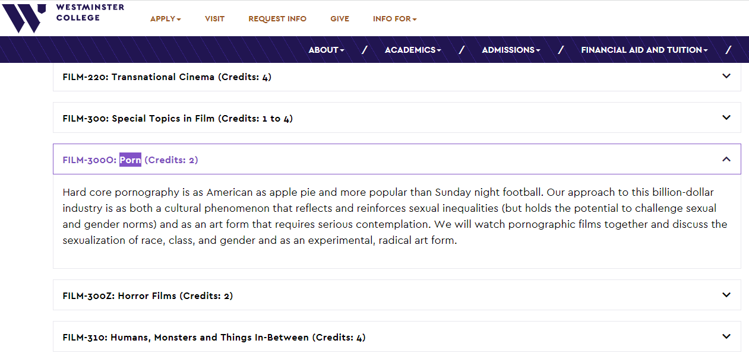Open the About navigation menu

point(326,50)
